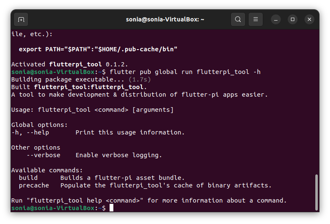Image resolution: width=330 pixels, height=224 pixels.
Task: Click the 'Built flutterpi_tool:flutterpi_tool.' line
Action: coord(79,87)
